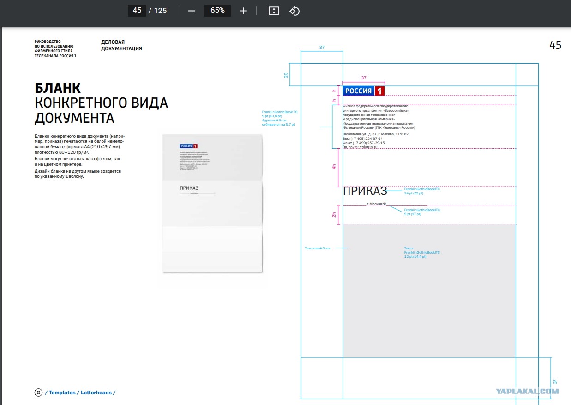Image resolution: width=571 pixels, height=405 pixels.
Task: Click the 4h spacing dimension label
Action: (334, 167)
